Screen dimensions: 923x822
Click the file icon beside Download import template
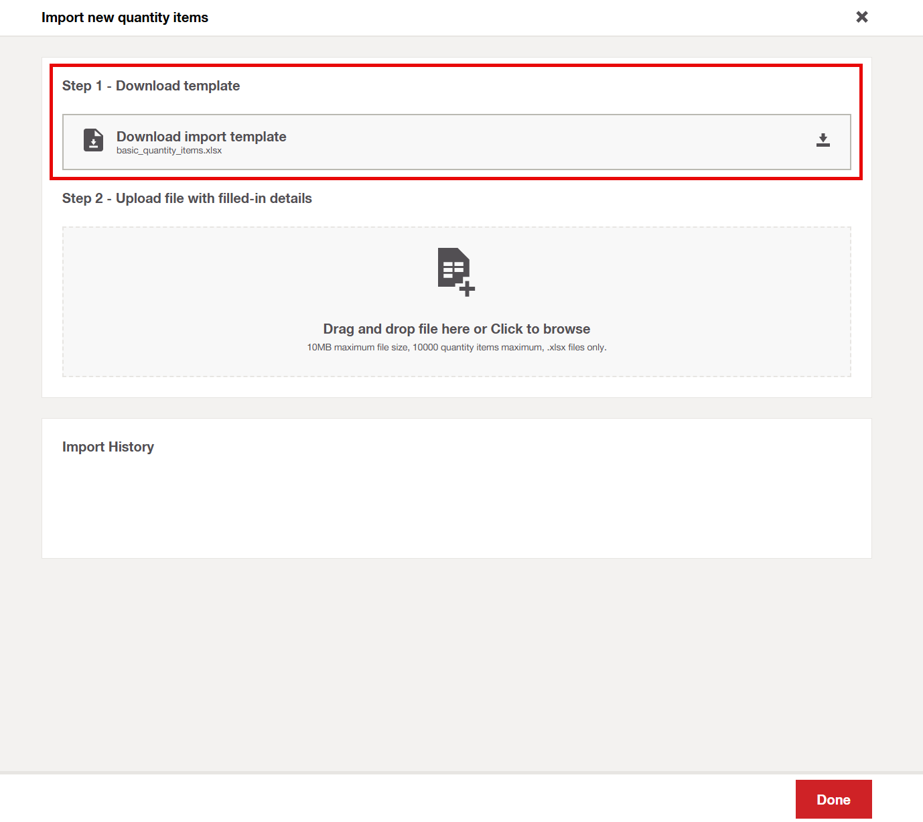(x=94, y=140)
